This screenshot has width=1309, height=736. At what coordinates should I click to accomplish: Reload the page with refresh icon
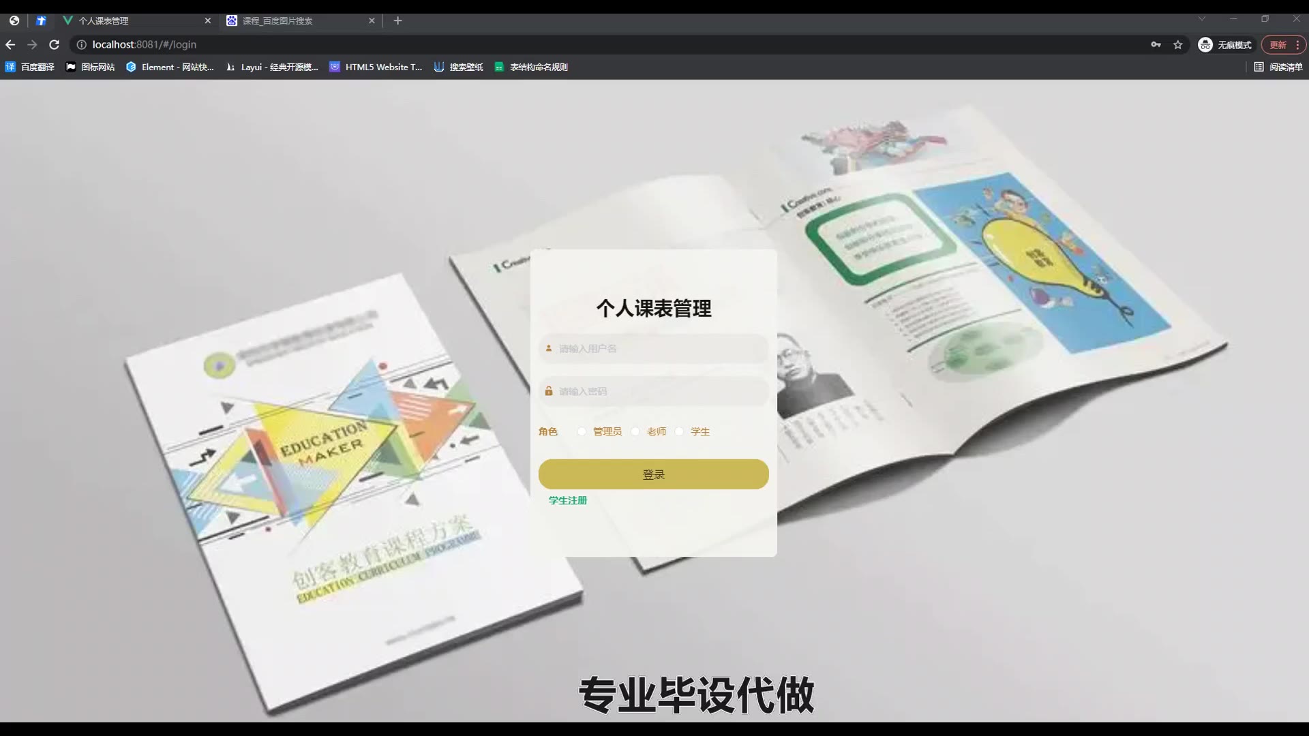[x=54, y=44]
